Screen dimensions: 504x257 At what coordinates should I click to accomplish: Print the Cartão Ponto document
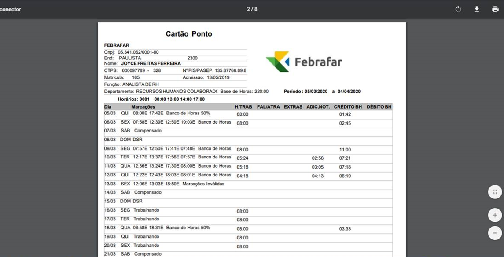pos(495,9)
